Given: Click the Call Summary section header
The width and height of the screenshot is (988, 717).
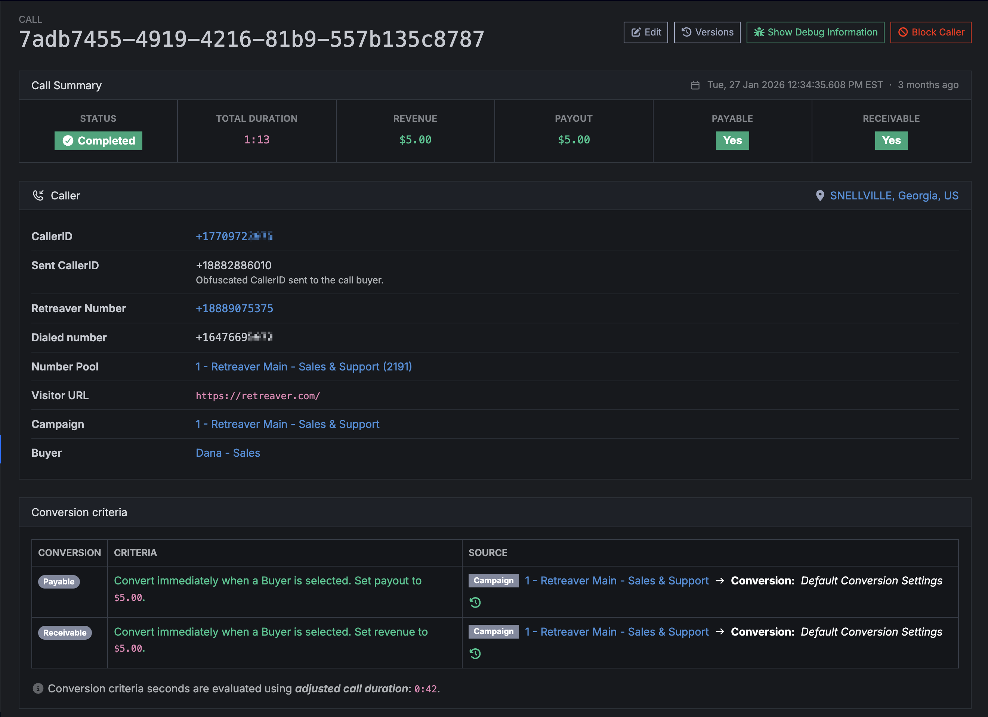Looking at the screenshot, I should click(495, 85).
